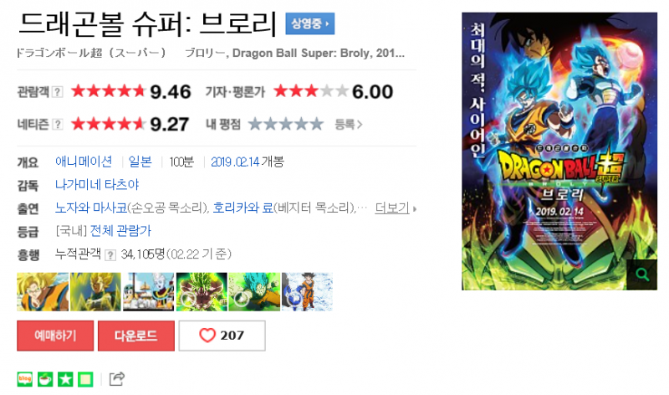Click the yellow memo share icon
Screen dimensions: 669x395
[85, 379]
